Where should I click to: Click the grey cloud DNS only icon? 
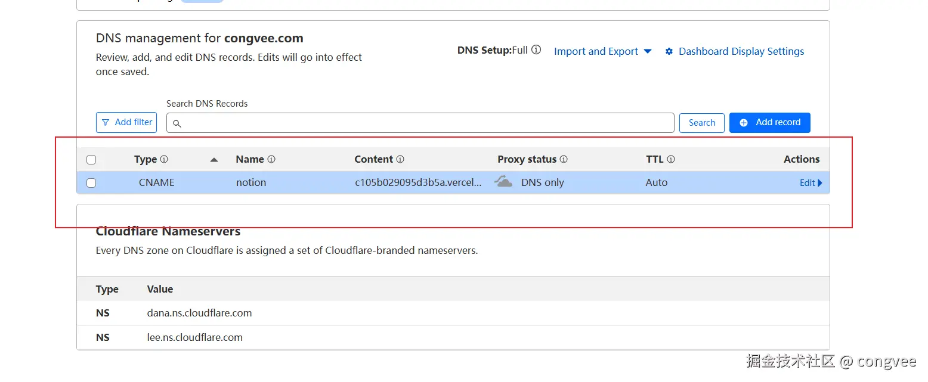coord(503,182)
